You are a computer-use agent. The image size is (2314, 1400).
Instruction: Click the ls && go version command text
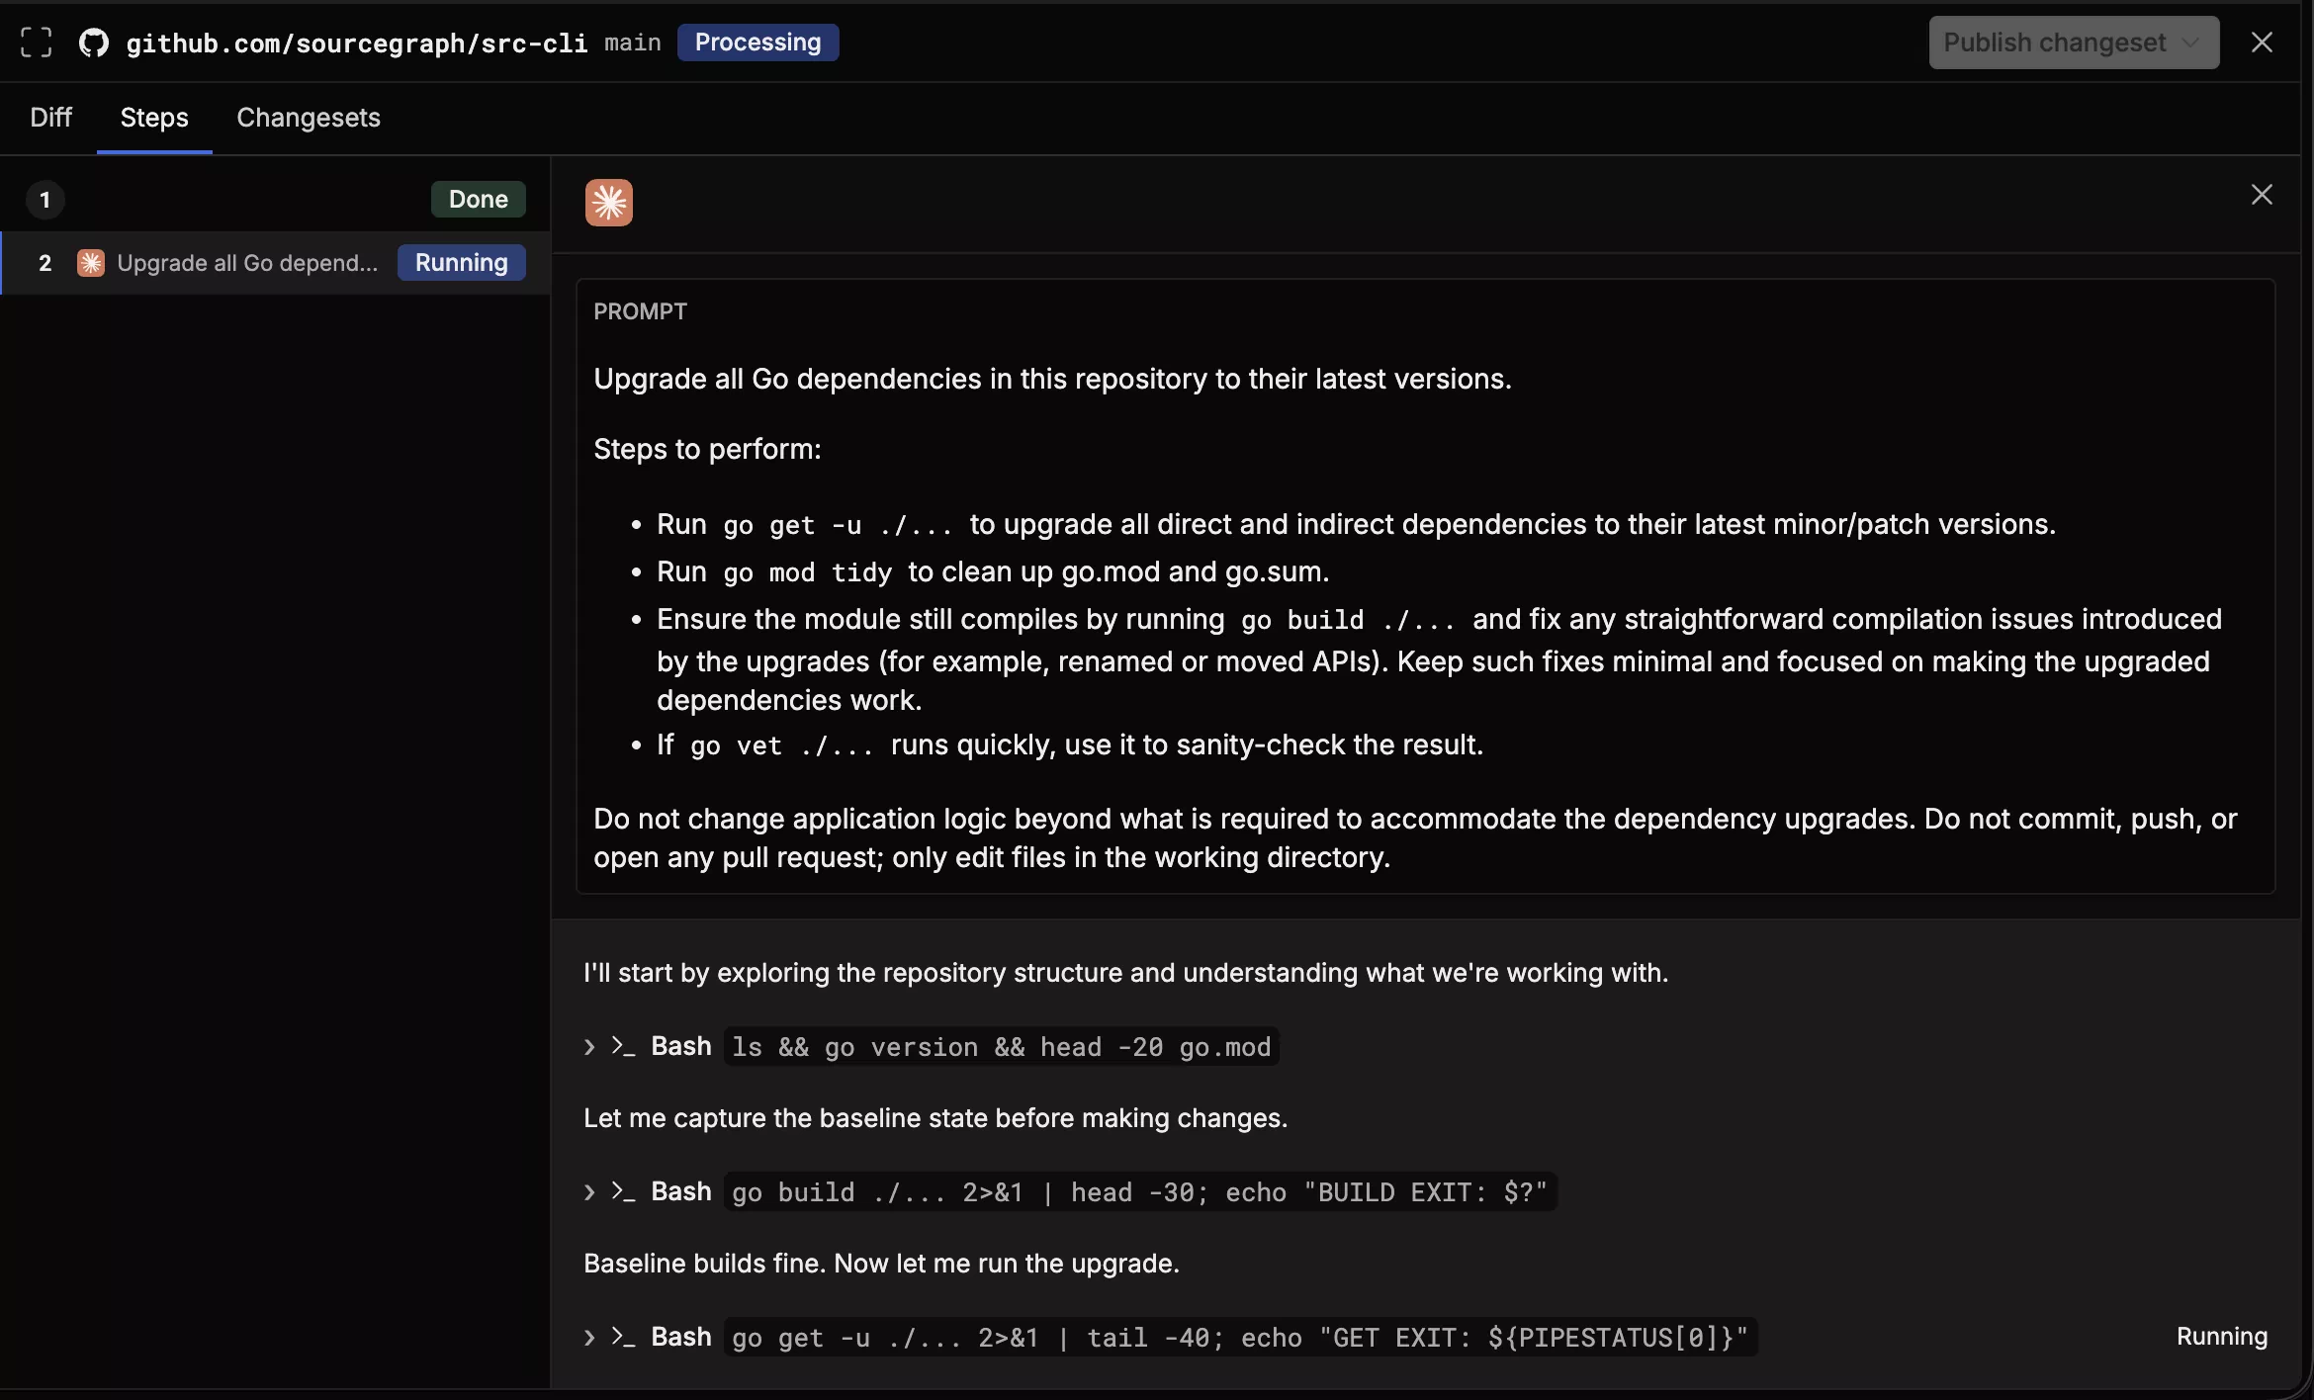[x=1001, y=1047]
